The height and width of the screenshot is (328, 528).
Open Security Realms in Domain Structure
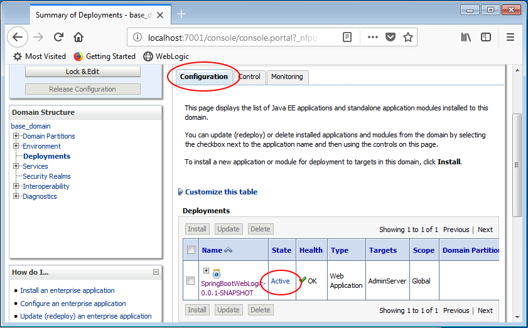pos(47,176)
